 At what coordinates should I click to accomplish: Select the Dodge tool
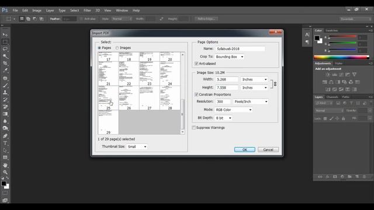point(5,128)
